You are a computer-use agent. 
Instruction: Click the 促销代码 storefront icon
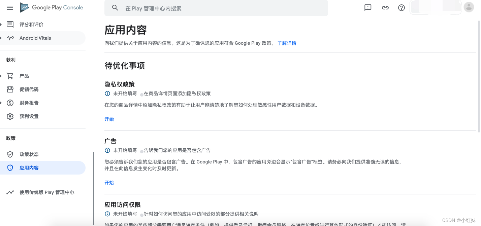click(10, 89)
